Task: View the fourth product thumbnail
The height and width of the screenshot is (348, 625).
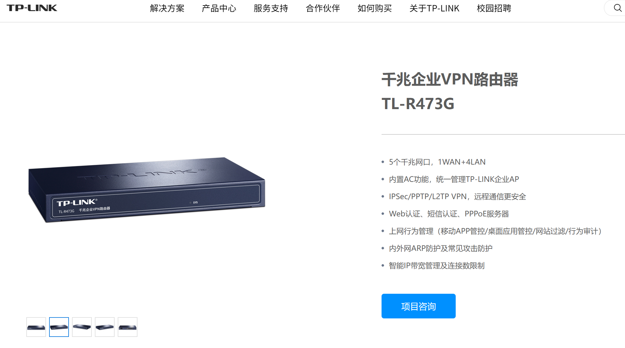Action: click(105, 327)
